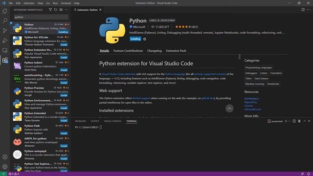
Task: Open the powershell terminal selector
Action: (x=275, y=121)
